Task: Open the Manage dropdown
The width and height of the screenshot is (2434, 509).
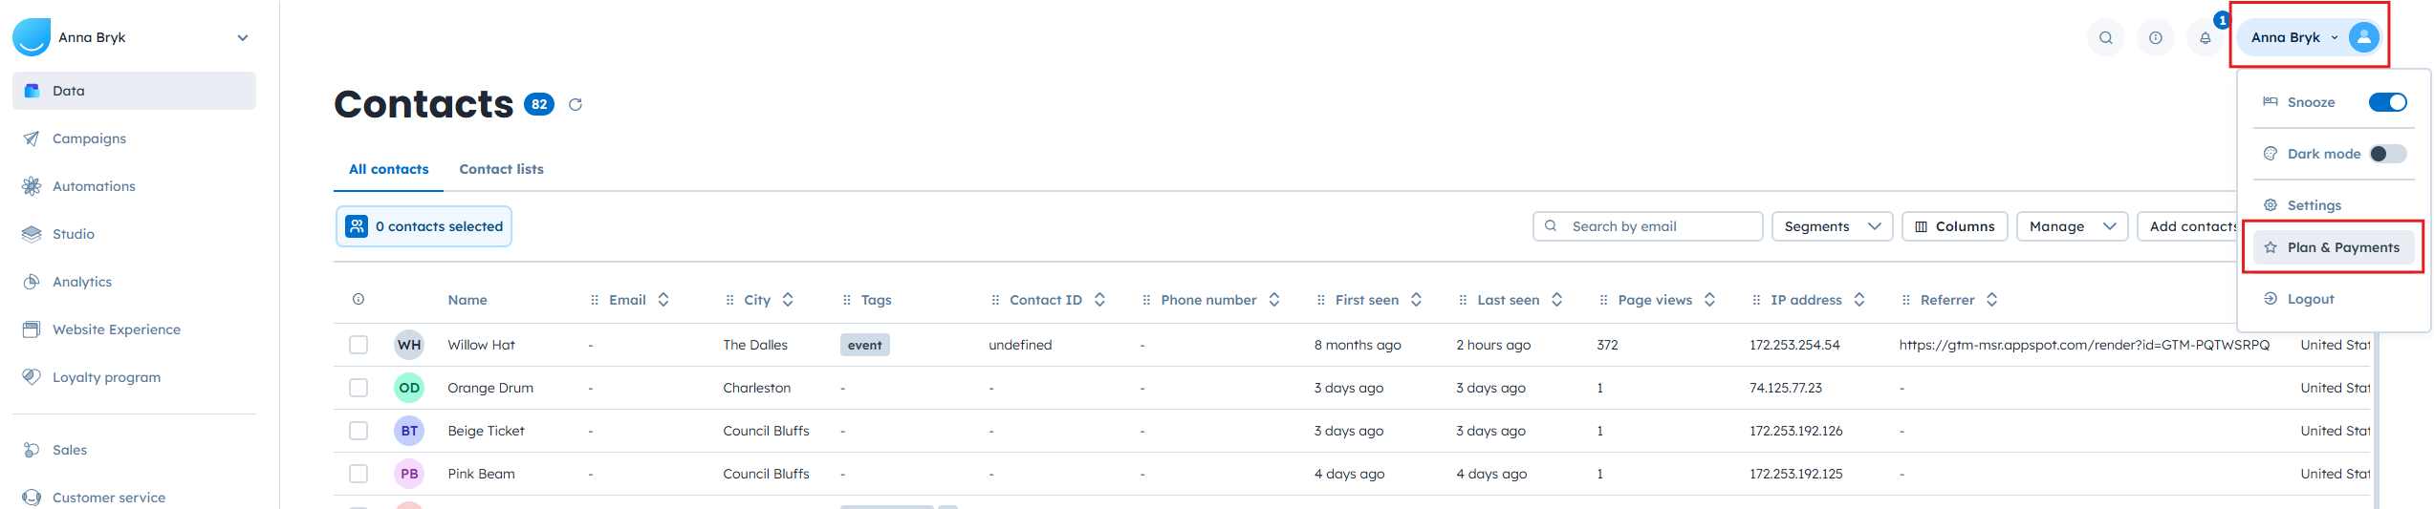Action: tap(2071, 226)
